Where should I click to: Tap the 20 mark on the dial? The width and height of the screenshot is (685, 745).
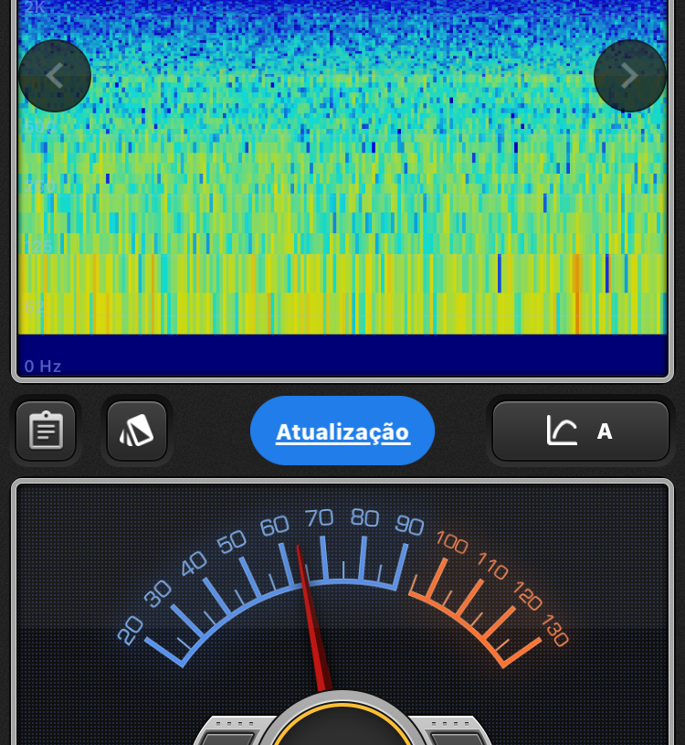click(131, 630)
